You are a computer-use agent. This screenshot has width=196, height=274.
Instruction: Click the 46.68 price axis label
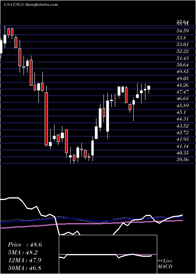pyautogui.click(x=183, y=99)
